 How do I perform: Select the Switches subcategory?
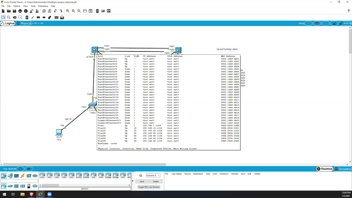[x=10, y=186]
